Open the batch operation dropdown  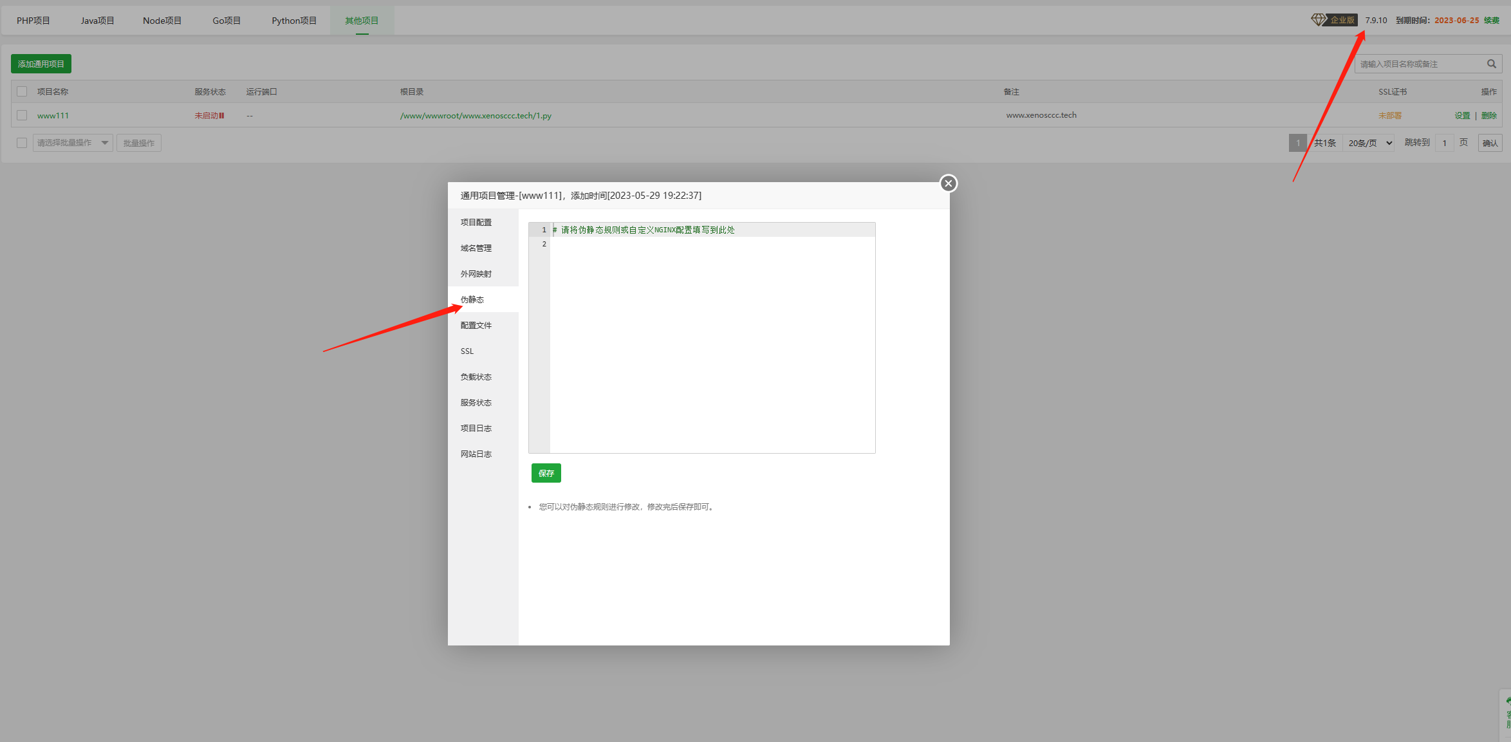(x=73, y=143)
